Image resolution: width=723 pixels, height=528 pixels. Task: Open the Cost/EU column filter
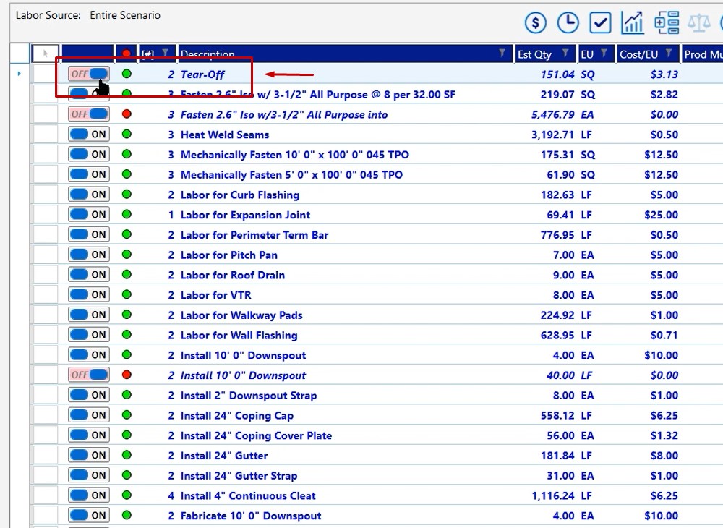pyautogui.click(x=669, y=54)
